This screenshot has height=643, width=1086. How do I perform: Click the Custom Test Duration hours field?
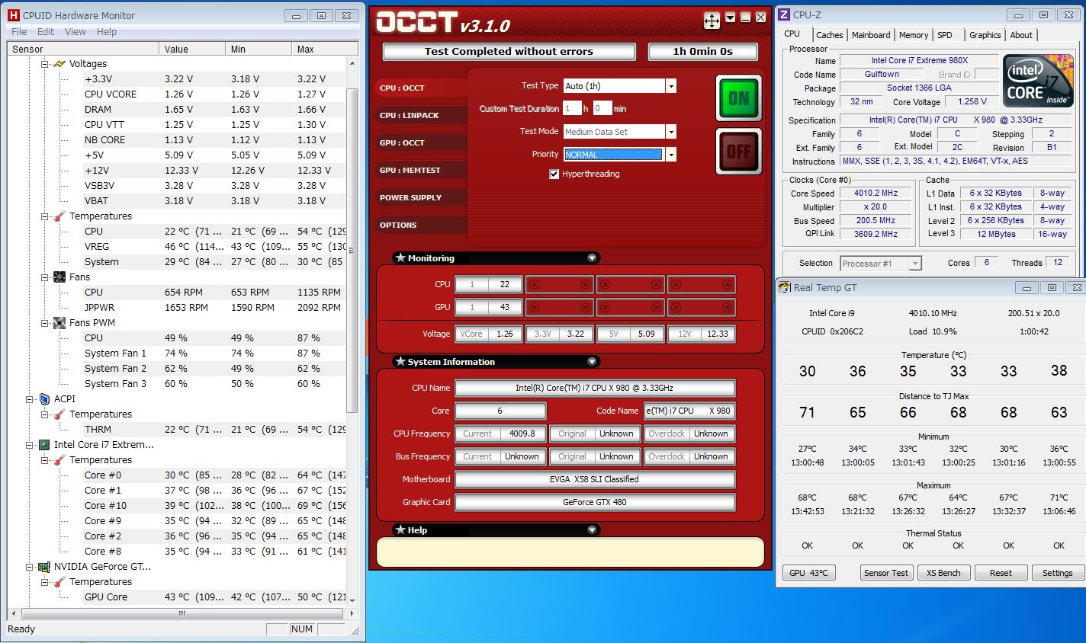pos(572,109)
